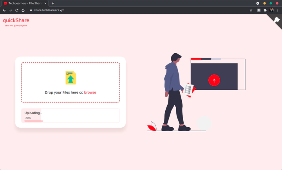Click the red upload circle in illustration
282x170 pixels.
pyautogui.click(x=214, y=80)
